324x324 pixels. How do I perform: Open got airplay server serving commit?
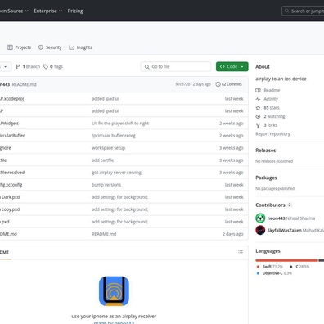click(x=116, y=173)
